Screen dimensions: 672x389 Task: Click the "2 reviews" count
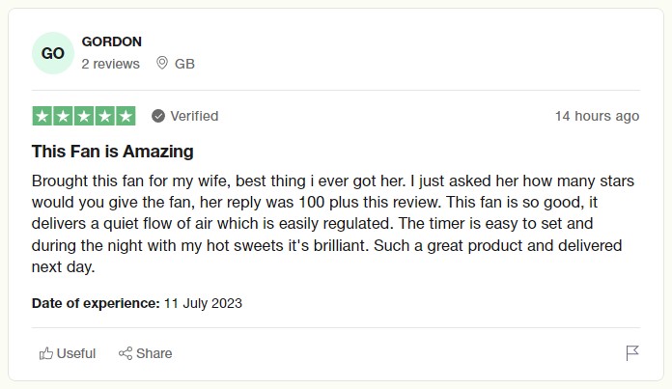click(111, 64)
